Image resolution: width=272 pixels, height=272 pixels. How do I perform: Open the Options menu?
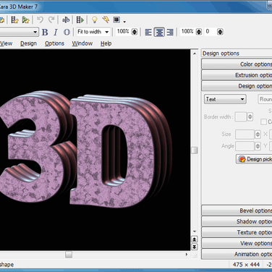[x=54, y=43]
